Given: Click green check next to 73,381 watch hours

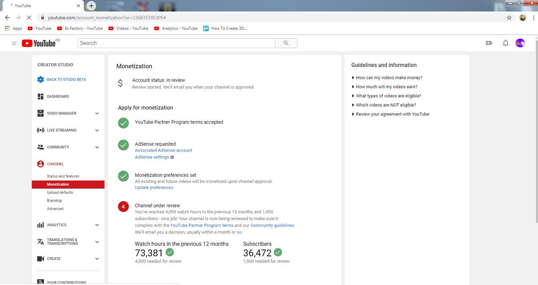Looking at the screenshot, I should (x=169, y=252).
